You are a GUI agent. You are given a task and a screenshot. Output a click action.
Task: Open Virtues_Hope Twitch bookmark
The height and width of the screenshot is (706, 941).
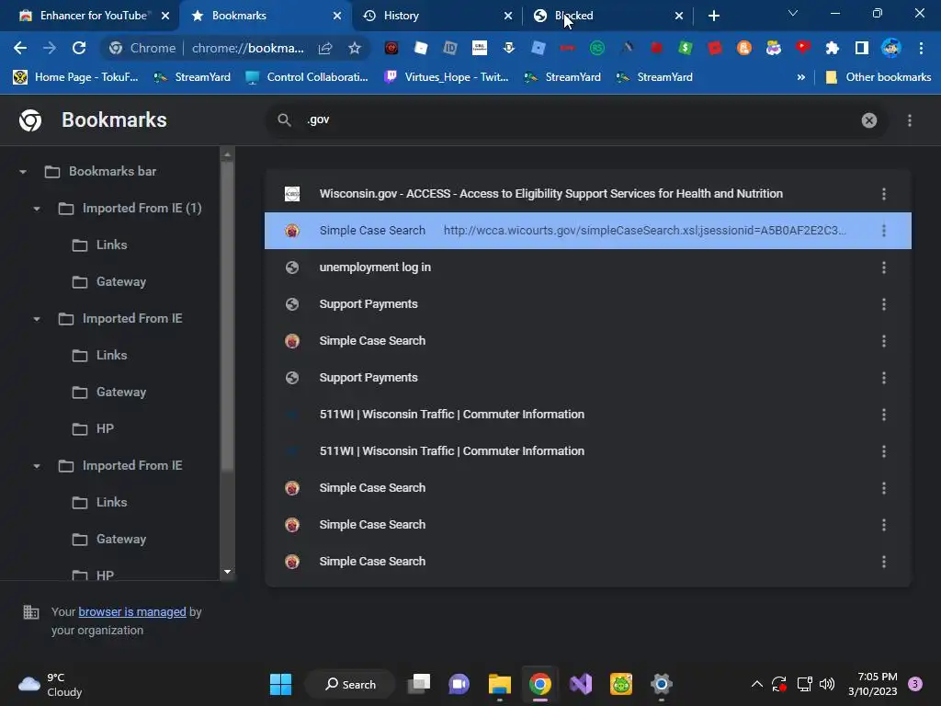point(447,77)
